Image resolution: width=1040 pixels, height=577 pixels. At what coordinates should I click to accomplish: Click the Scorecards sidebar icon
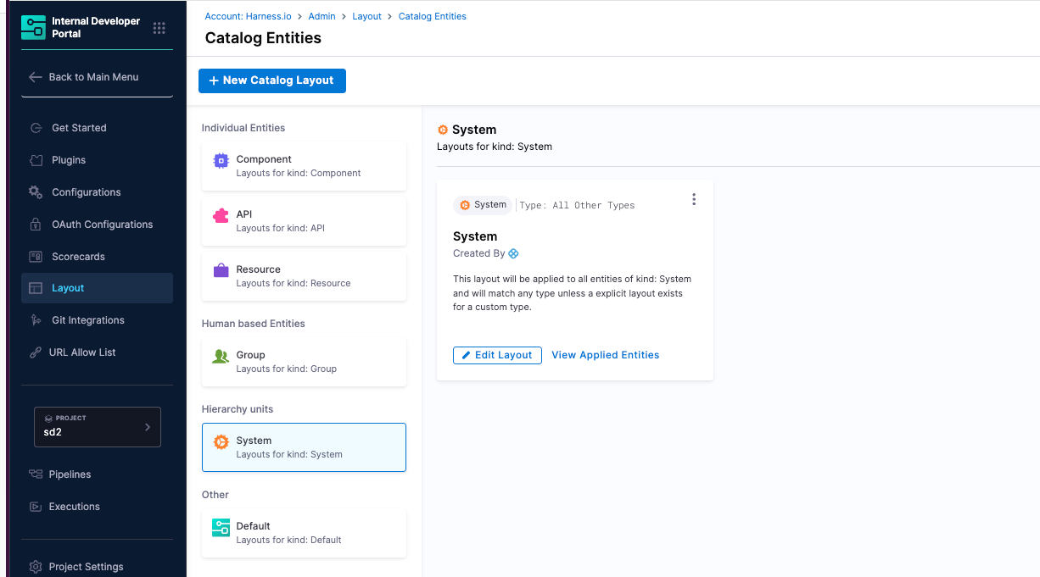coord(36,257)
